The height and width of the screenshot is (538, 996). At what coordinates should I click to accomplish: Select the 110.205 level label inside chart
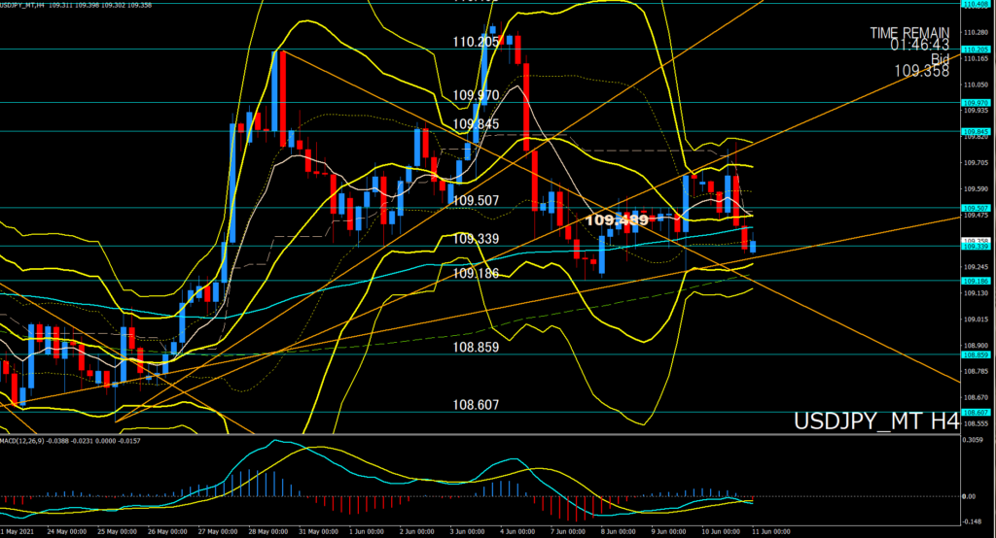click(x=476, y=42)
